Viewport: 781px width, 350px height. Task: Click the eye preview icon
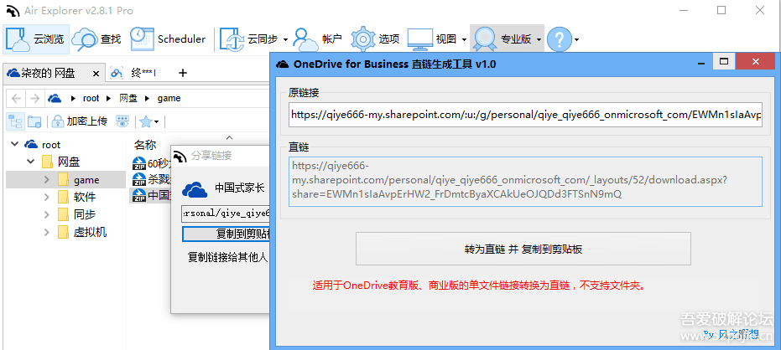pyautogui.click(x=122, y=121)
